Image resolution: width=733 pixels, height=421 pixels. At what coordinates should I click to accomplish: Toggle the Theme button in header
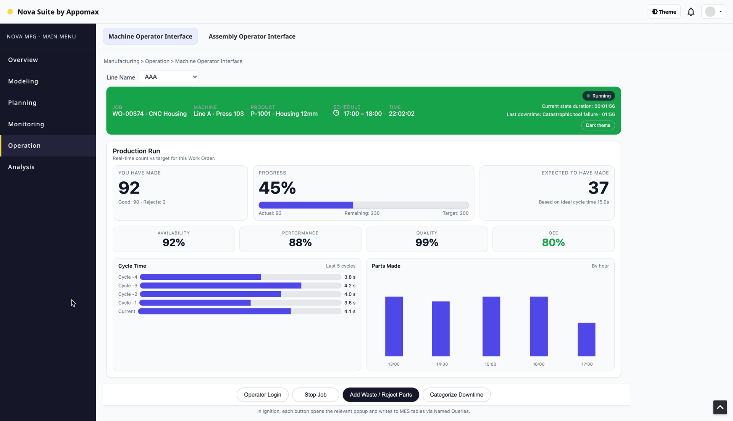pyautogui.click(x=664, y=12)
